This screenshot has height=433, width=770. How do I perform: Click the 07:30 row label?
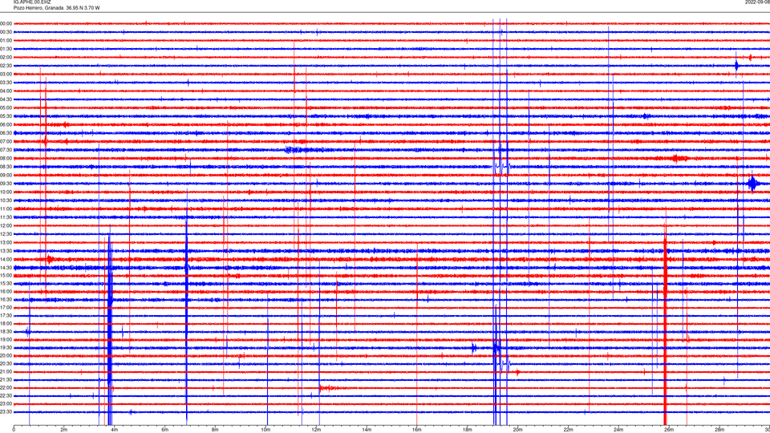6,150
